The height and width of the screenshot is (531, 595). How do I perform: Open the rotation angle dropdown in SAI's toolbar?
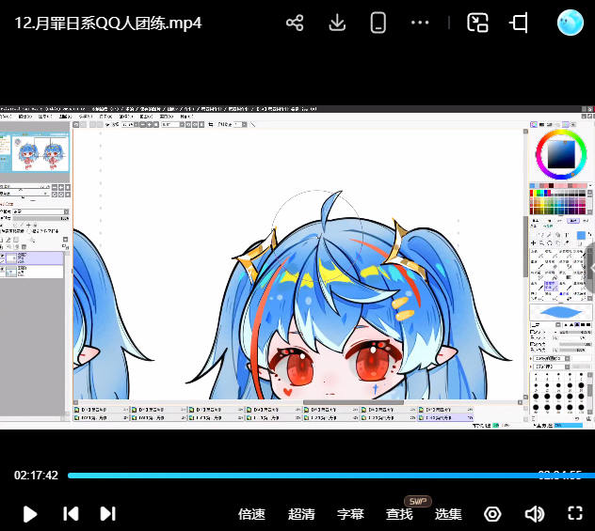click(182, 124)
